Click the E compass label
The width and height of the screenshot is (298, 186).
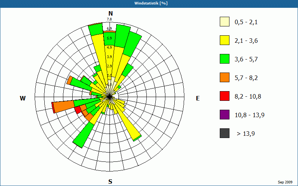click(198, 98)
